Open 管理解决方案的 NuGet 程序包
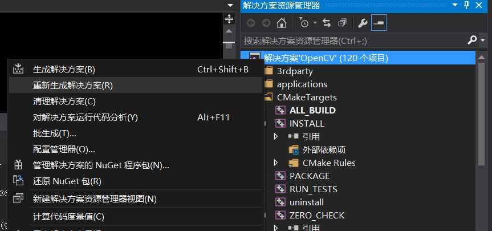492x231 pixels. point(135,165)
